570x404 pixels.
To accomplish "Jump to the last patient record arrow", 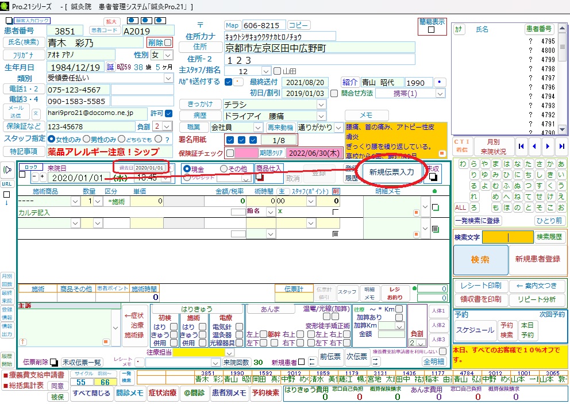I will coord(561,146).
